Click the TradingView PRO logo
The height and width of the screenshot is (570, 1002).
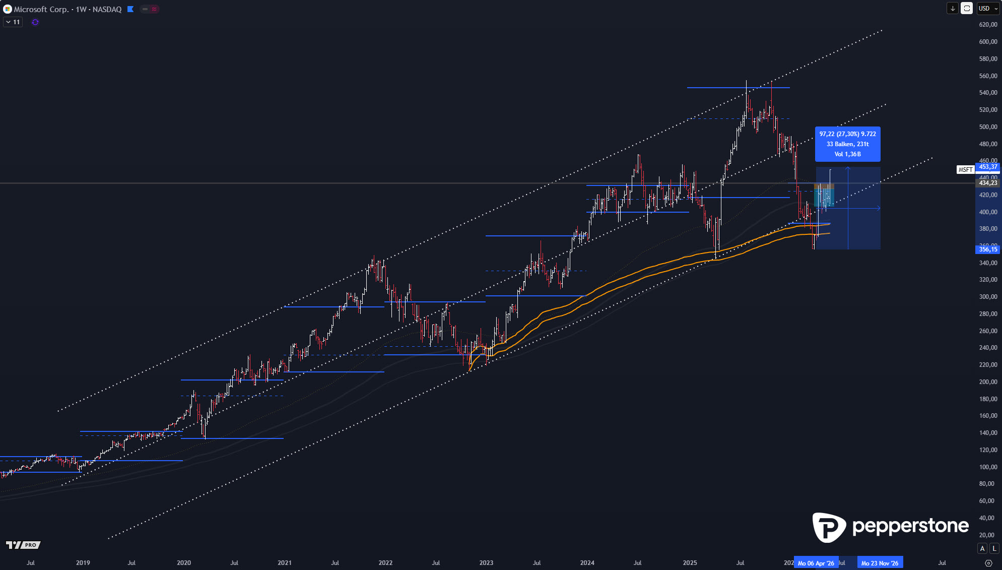pos(23,545)
